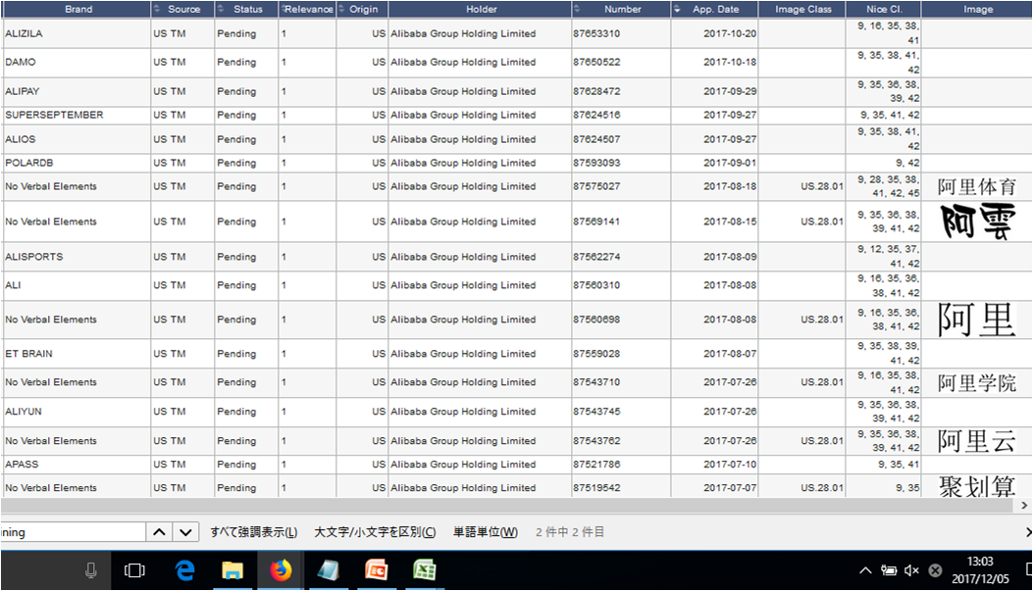Click the Task View icon
Screen dimensions: 1033x591
pyautogui.click(x=134, y=569)
